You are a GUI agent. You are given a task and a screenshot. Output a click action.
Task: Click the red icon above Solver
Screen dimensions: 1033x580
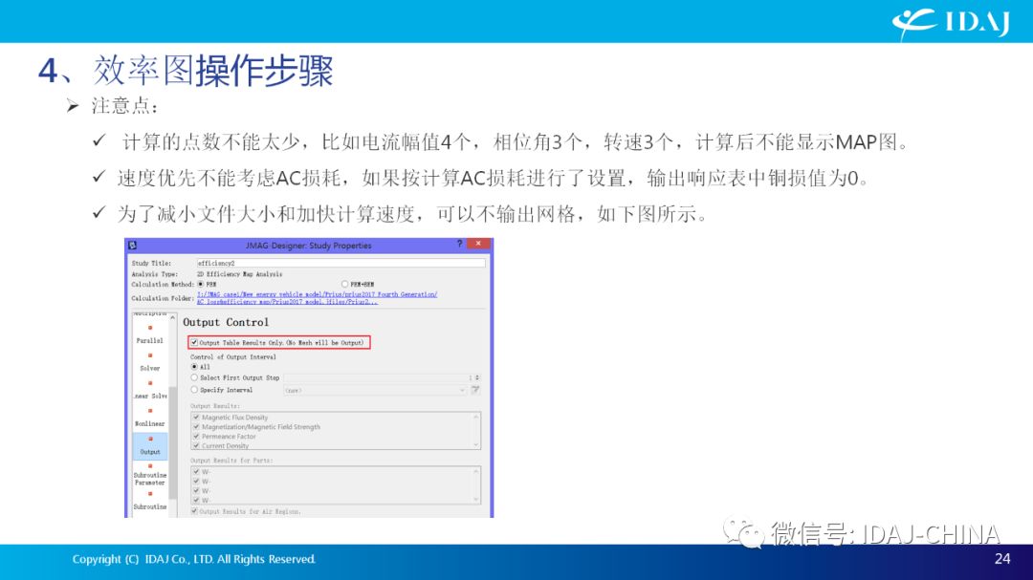pos(150,355)
